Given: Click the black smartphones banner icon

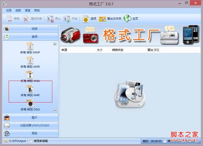Looking at the screenshot, I should (x=191, y=35).
